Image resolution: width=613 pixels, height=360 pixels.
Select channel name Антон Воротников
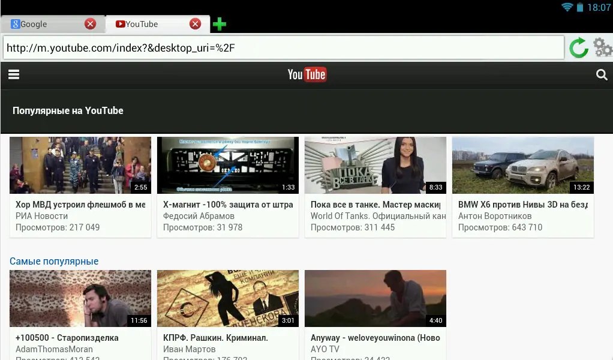pos(495,216)
